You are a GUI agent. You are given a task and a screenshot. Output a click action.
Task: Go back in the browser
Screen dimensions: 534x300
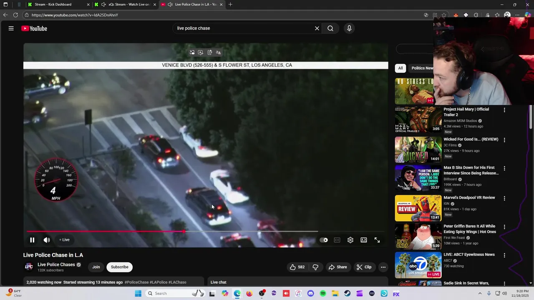[x=5, y=15]
